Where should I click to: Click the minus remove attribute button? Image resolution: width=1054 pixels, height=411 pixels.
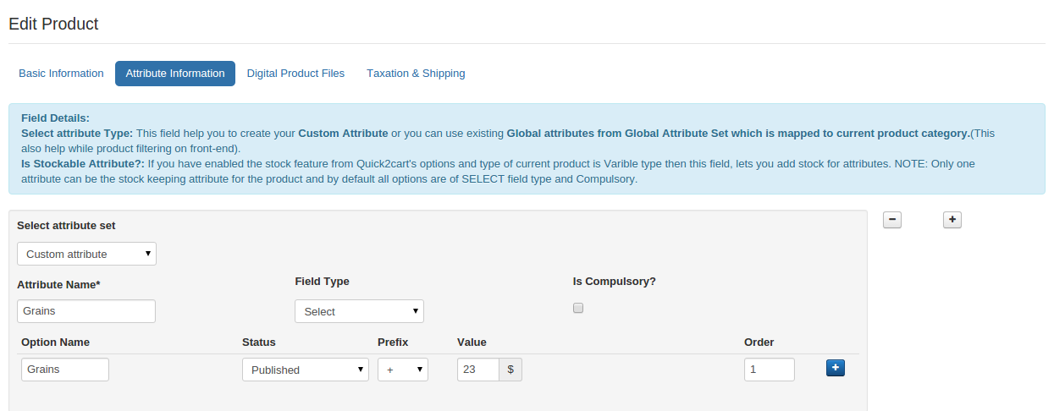892,220
